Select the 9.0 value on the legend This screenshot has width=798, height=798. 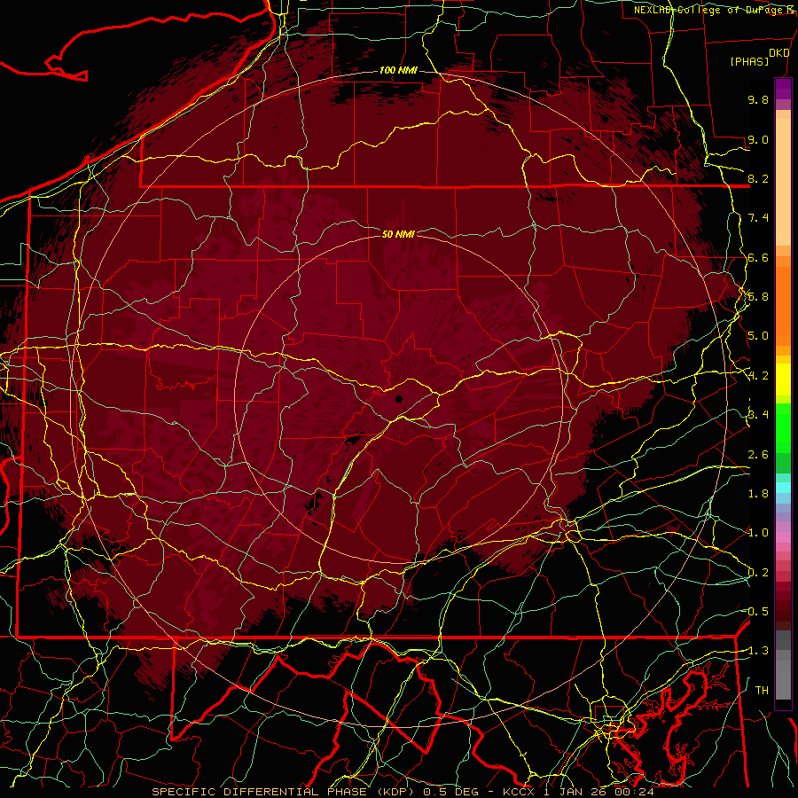pyautogui.click(x=758, y=139)
